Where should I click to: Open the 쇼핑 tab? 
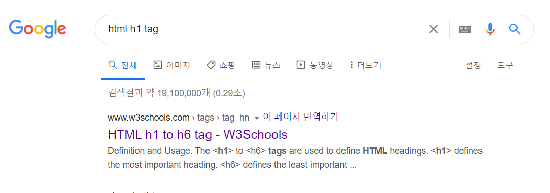click(x=221, y=65)
